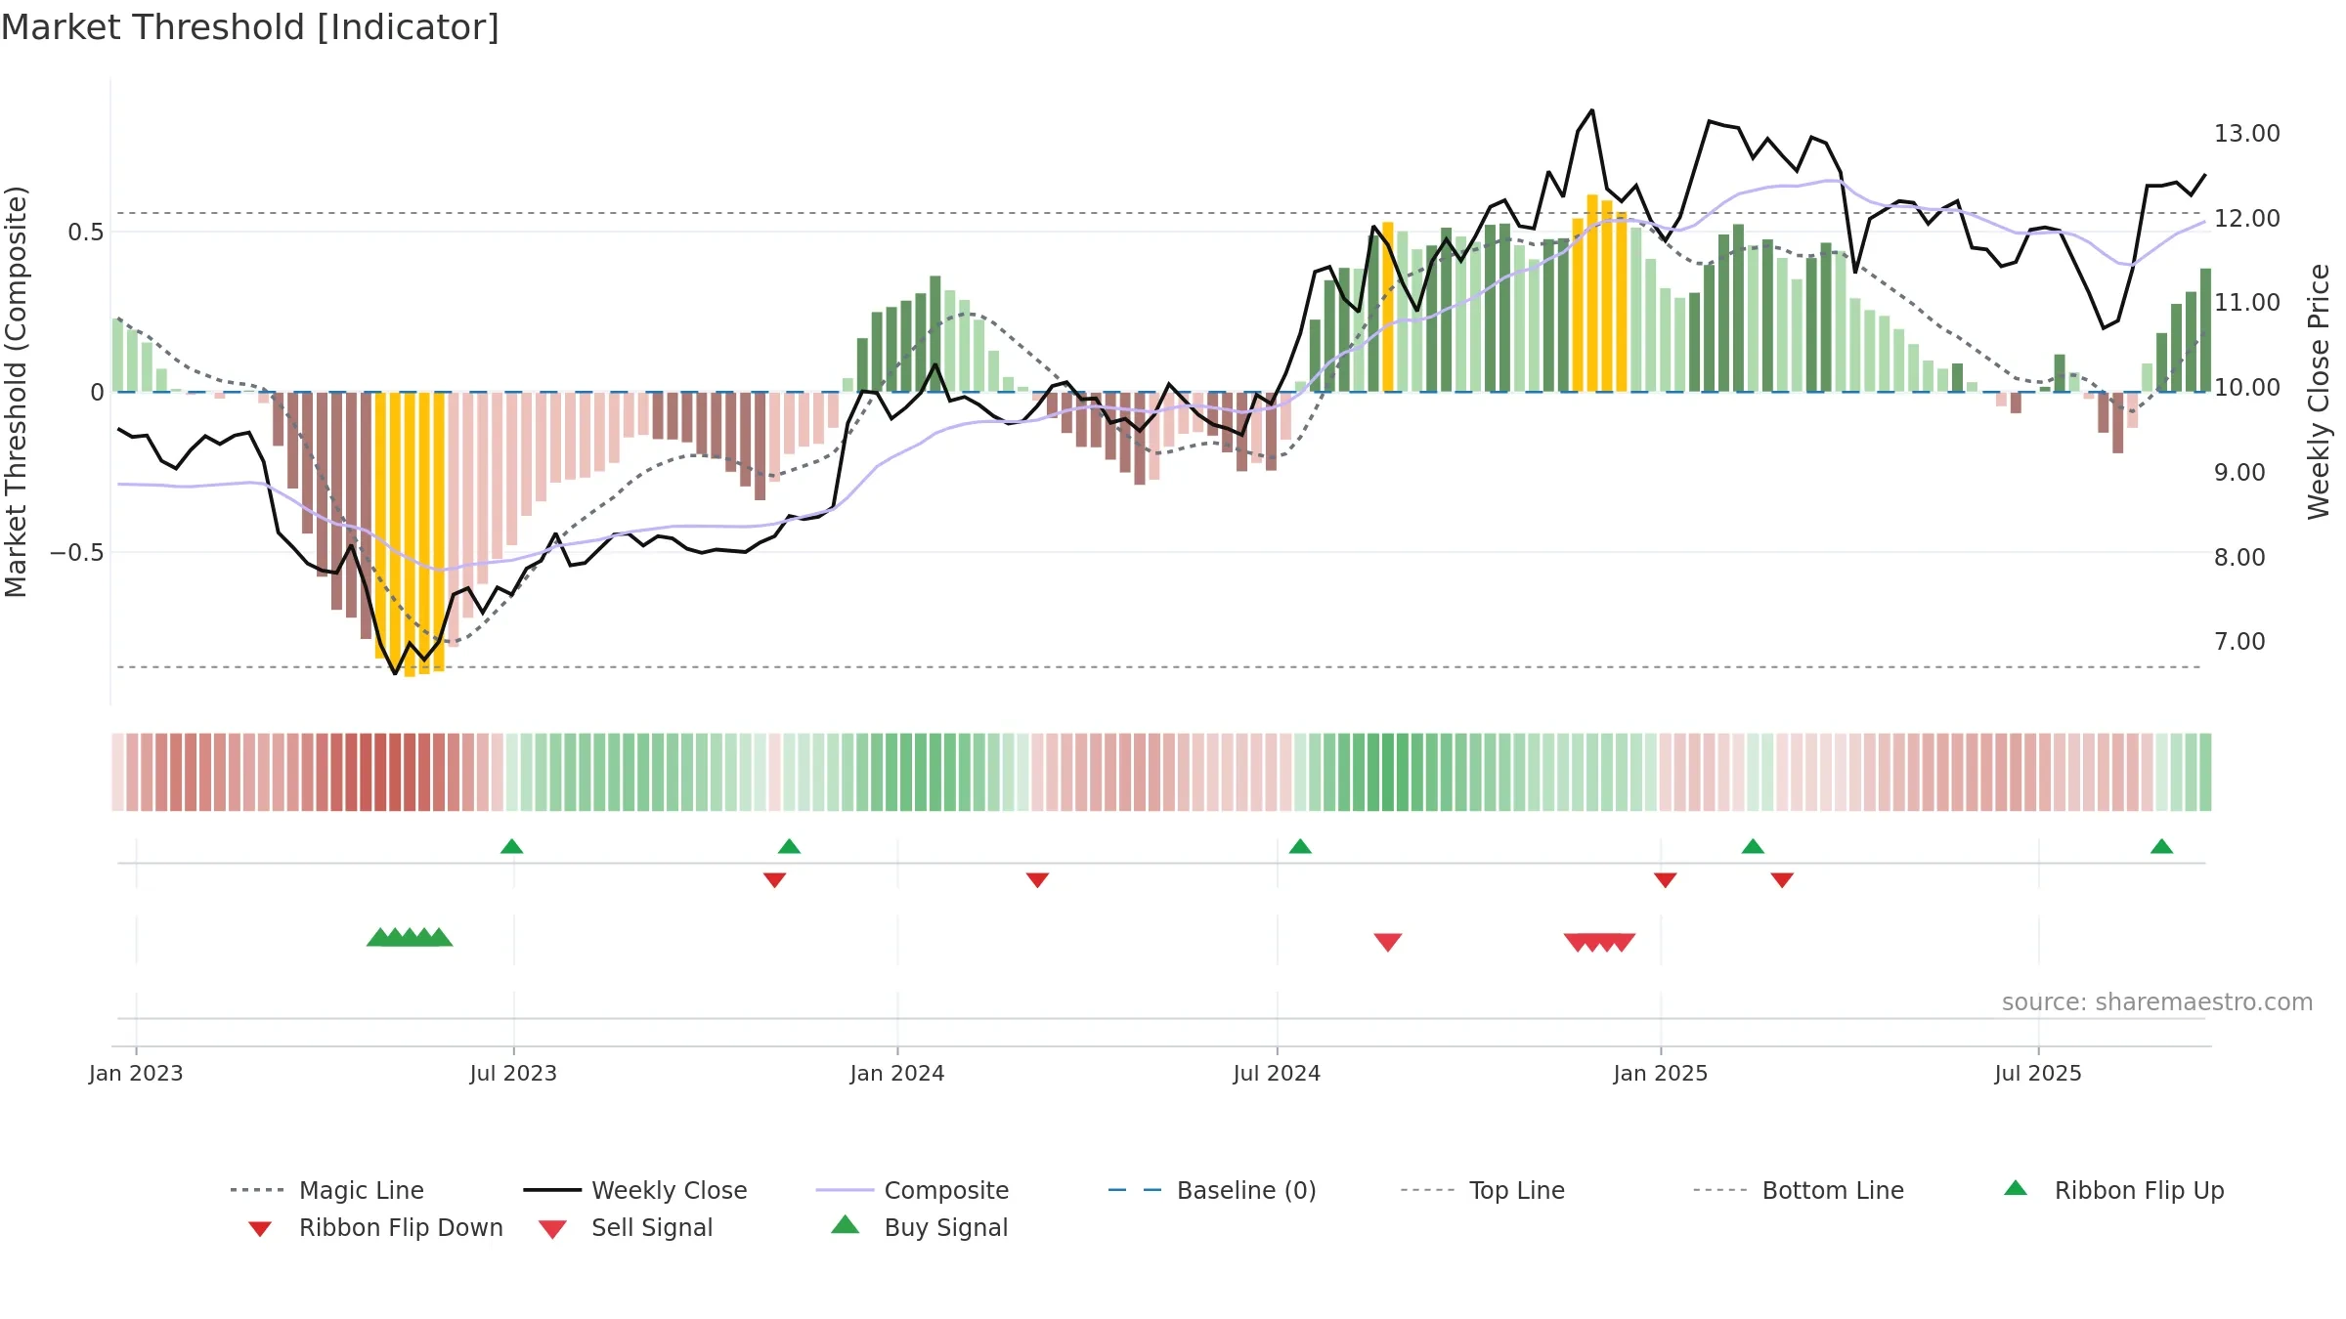Toggle the Top Line legend entry

pos(1482,1190)
